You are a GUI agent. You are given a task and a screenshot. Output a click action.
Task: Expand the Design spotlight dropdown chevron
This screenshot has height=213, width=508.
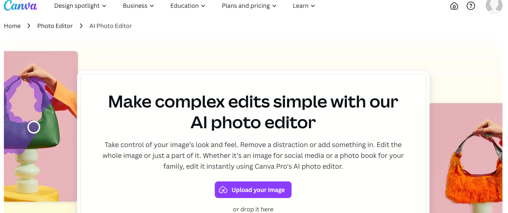coord(104,6)
